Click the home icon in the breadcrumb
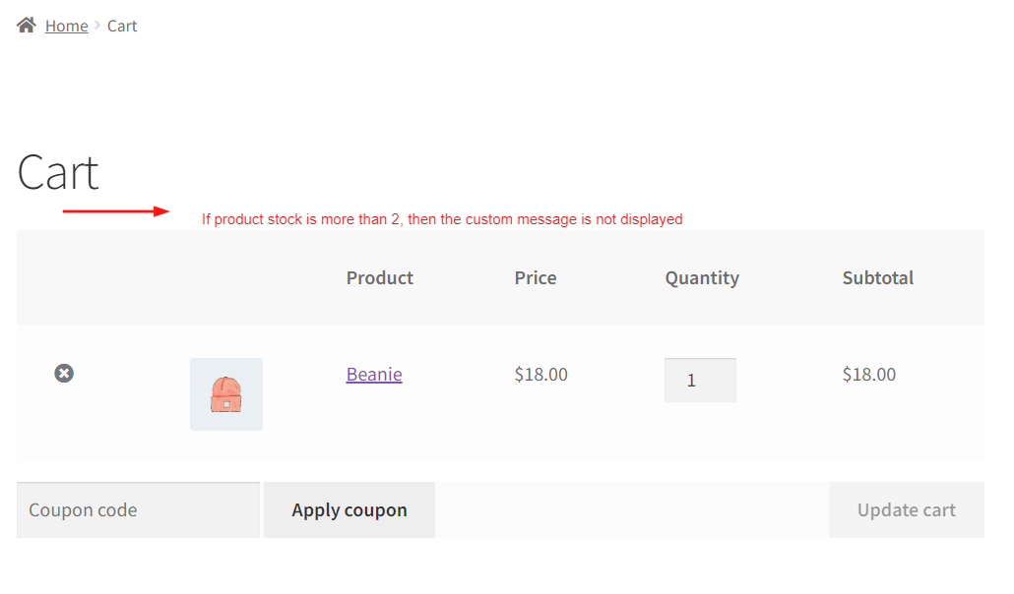Viewport: 1014px width, 594px height. point(26,24)
